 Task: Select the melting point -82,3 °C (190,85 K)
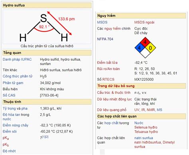tap(55, 125)
